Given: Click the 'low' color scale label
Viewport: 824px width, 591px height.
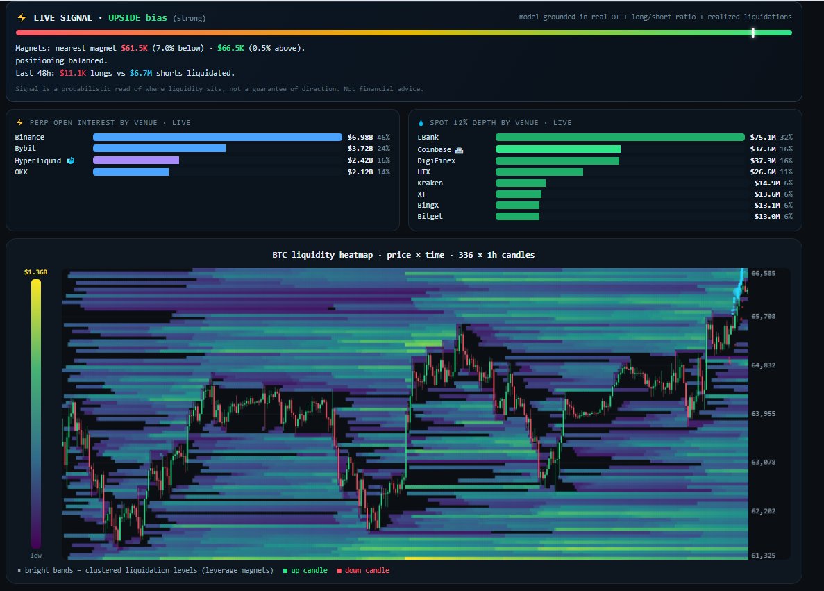Looking at the screenshot, I should (35, 556).
